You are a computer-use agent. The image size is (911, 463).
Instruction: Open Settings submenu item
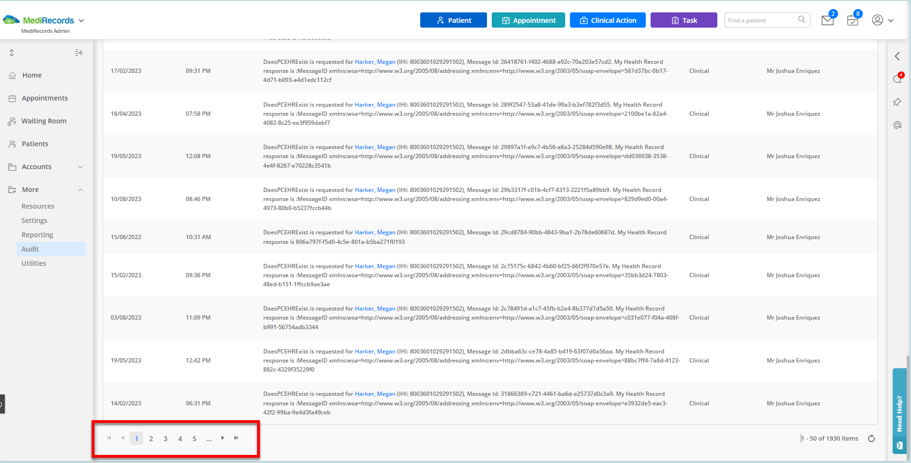(x=34, y=221)
